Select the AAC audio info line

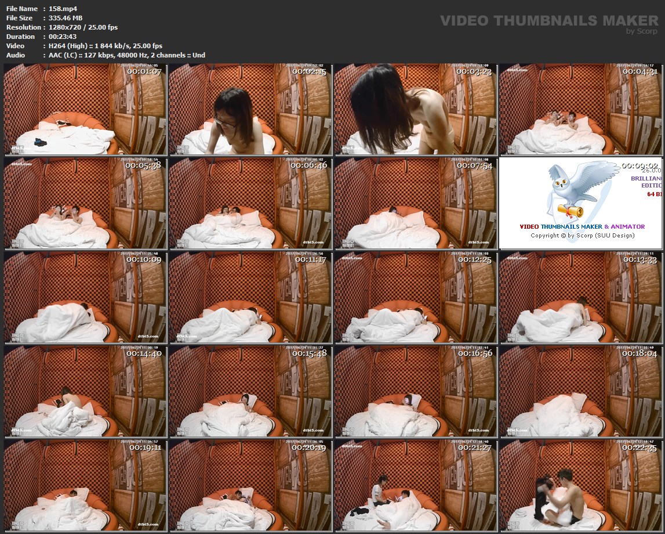click(127, 55)
